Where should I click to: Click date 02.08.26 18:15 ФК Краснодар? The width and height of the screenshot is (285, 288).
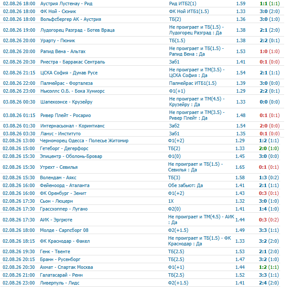(19, 241)
